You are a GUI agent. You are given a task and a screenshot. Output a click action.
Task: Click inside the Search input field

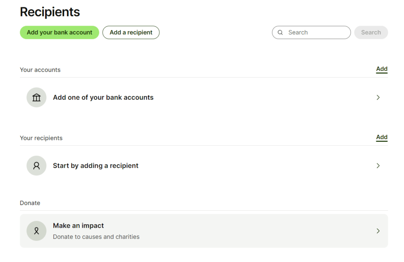click(x=312, y=32)
